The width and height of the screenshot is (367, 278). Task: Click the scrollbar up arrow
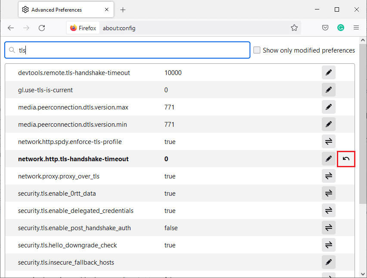(363, 40)
